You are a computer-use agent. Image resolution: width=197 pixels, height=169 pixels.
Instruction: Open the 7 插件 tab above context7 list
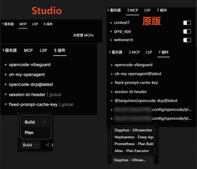(162, 10)
